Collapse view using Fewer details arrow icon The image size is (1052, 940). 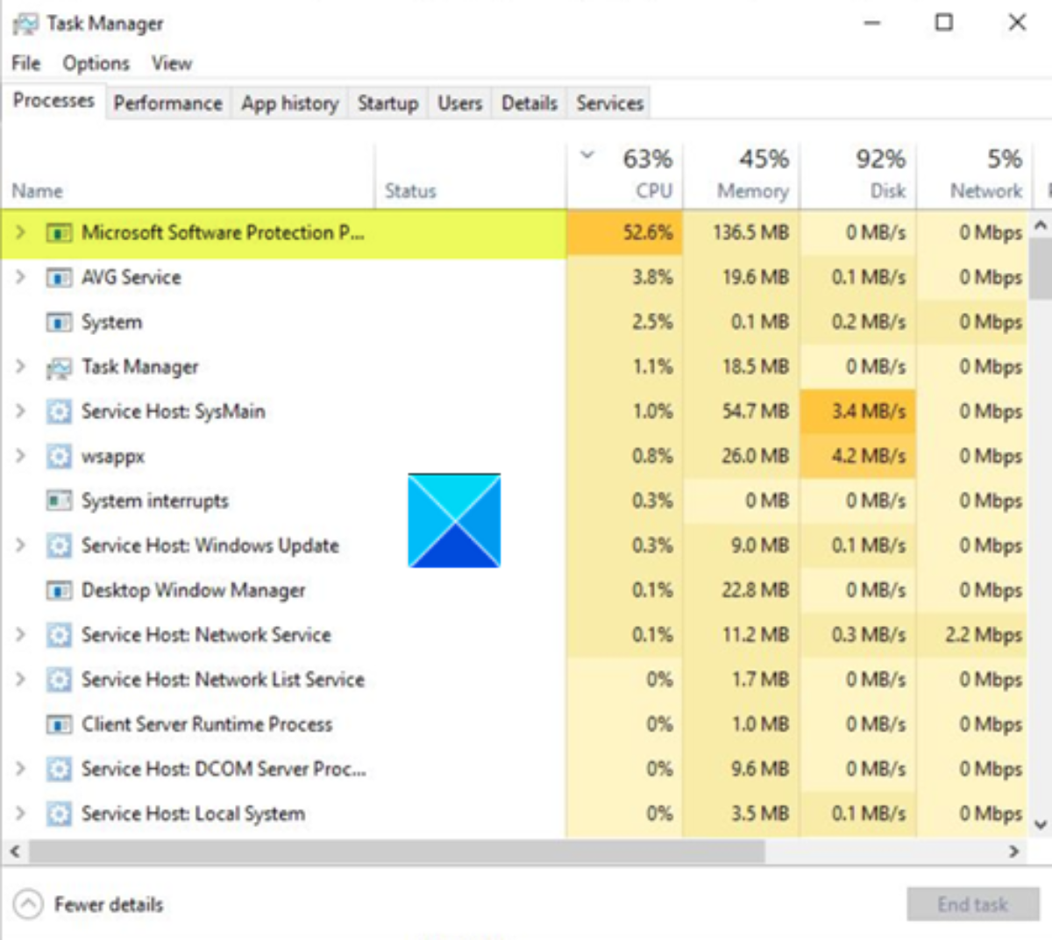coord(28,904)
